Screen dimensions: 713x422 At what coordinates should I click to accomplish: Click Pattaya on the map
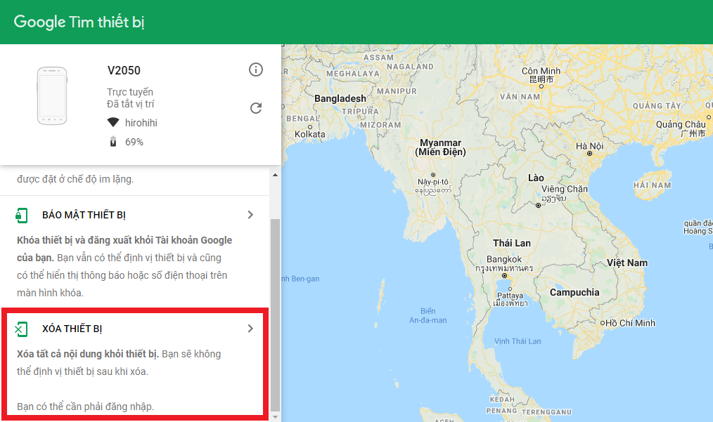[510, 296]
